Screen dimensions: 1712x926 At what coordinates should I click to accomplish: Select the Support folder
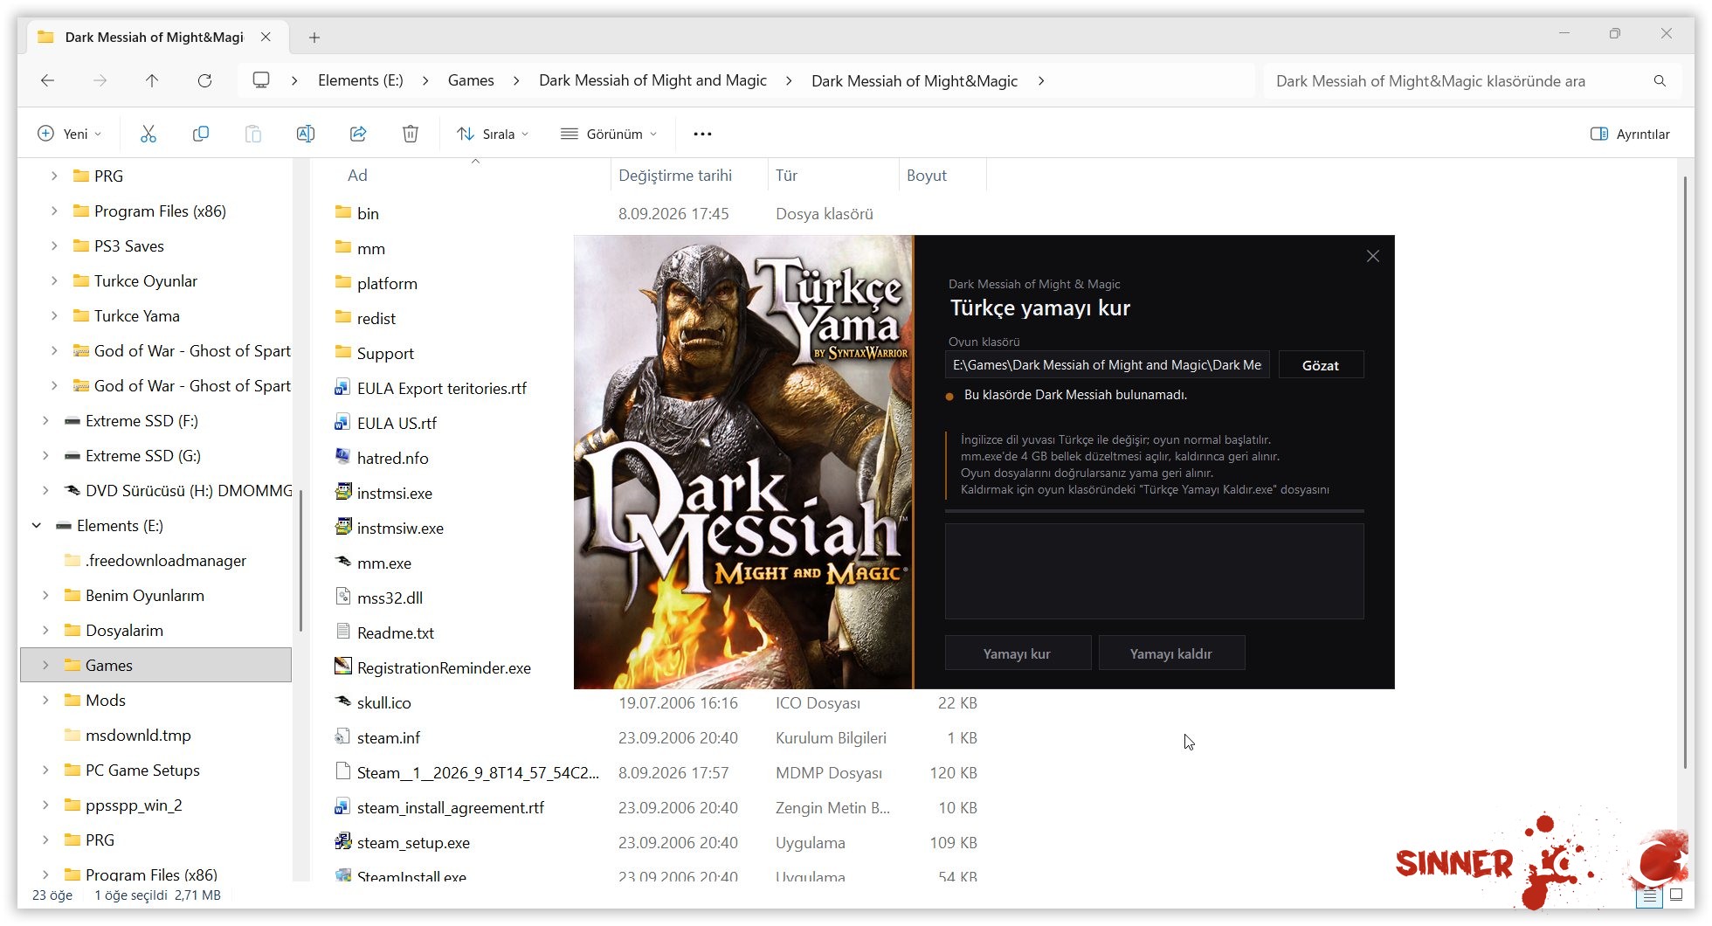coord(385,354)
